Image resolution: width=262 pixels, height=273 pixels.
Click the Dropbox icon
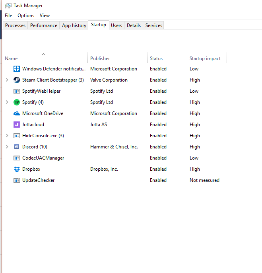[17, 169]
